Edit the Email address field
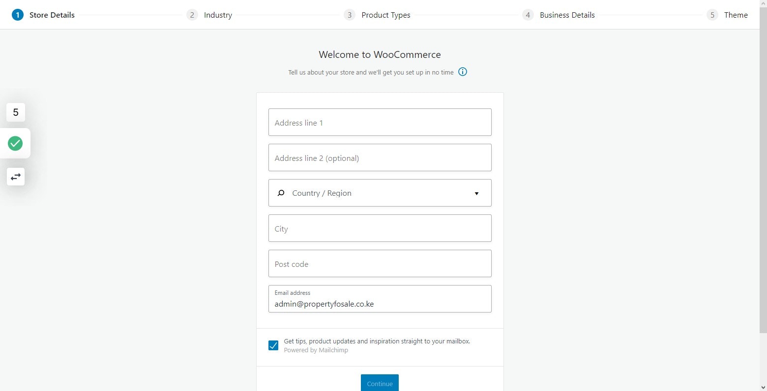Image resolution: width=767 pixels, height=391 pixels. (x=380, y=304)
